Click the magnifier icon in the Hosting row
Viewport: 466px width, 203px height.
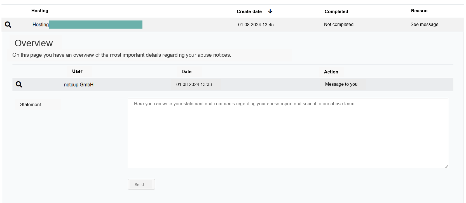click(x=8, y=25)
